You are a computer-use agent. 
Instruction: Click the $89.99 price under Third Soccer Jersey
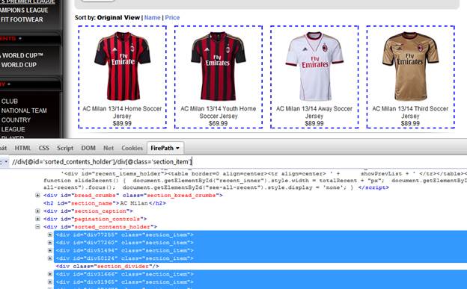410,123
